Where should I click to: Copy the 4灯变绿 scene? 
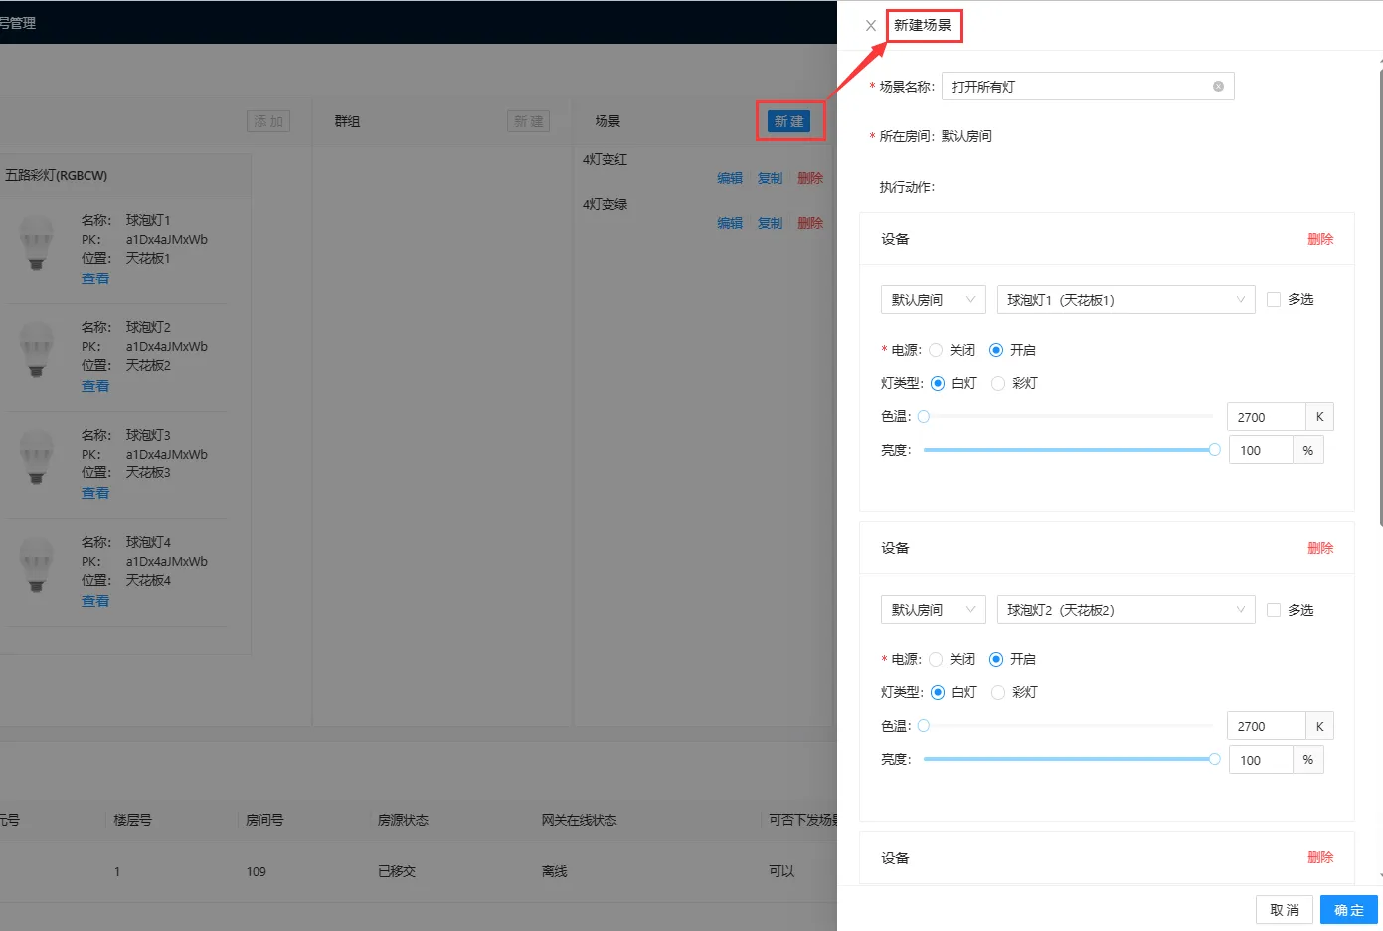pos(771,223)
